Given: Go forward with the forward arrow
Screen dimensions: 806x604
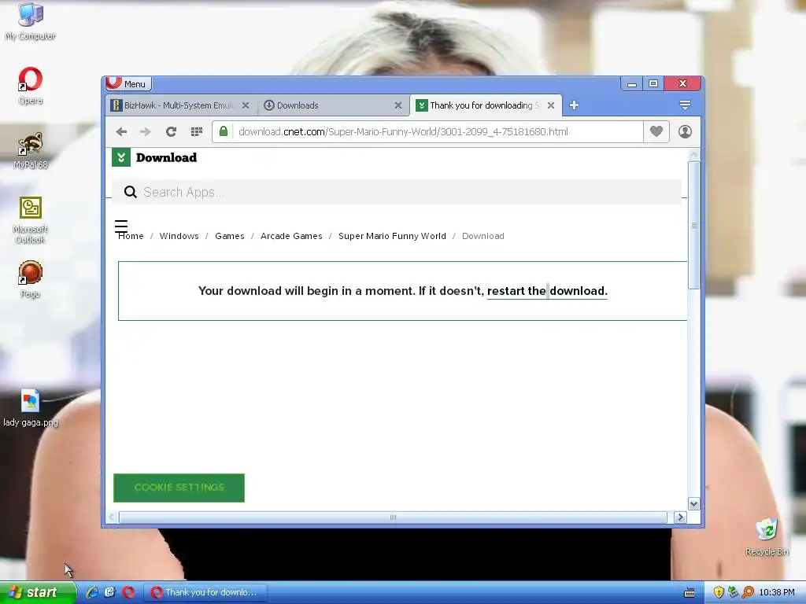Looking at the screenshot, I should point(146,132).
